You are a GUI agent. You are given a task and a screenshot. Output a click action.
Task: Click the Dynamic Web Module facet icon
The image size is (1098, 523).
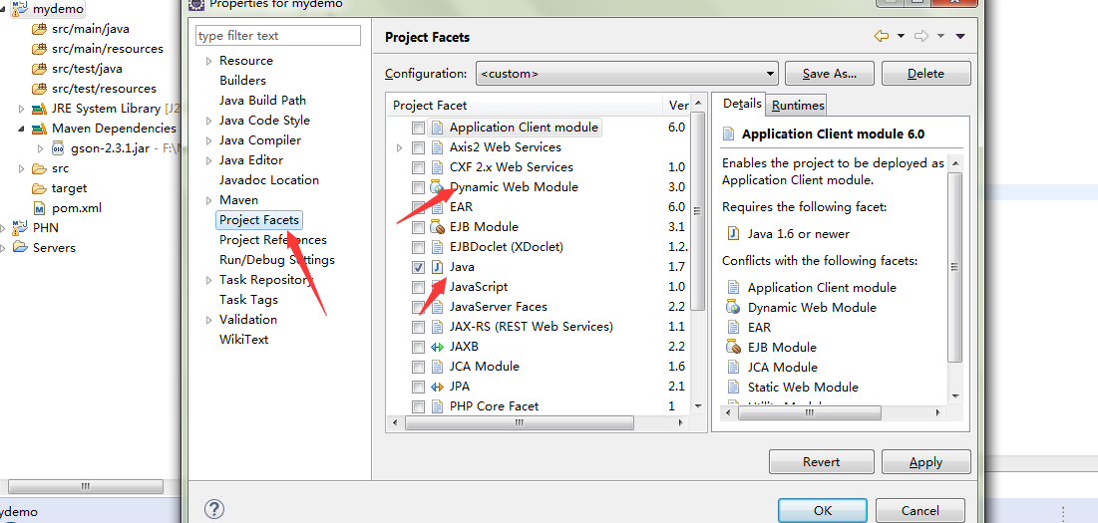click(x=438, y=187)
